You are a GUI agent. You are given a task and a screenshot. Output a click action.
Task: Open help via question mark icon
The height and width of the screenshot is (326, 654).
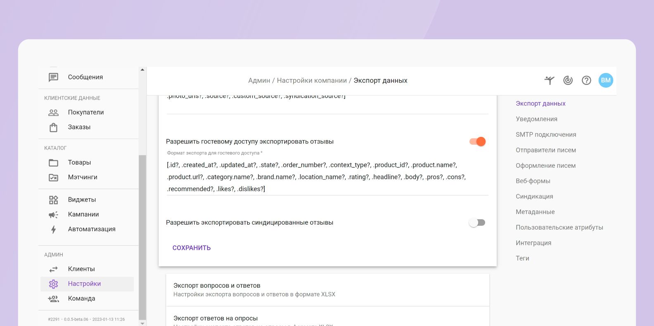click(586, 80)
